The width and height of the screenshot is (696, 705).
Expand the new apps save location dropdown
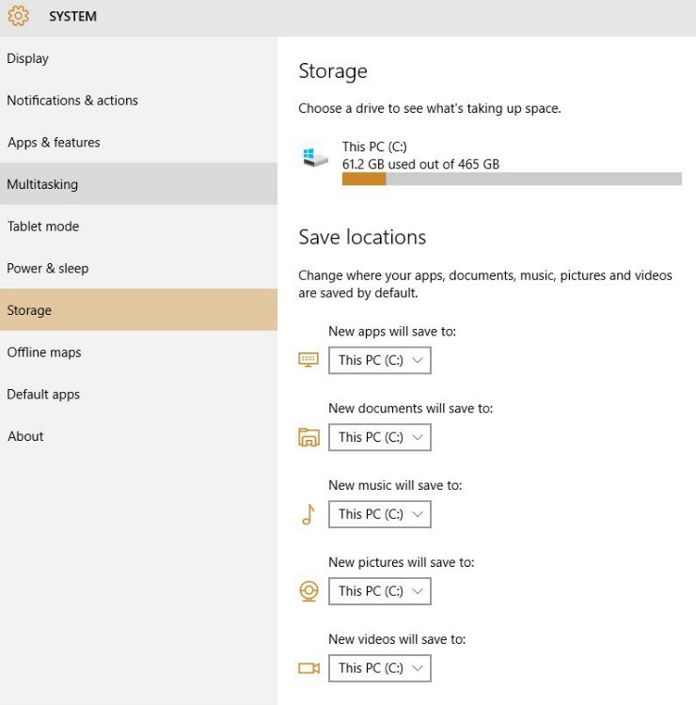tap(379, 360)
